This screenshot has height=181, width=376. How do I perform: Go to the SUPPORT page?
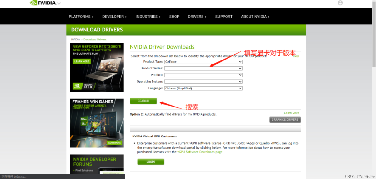click(x=224, y=17)
